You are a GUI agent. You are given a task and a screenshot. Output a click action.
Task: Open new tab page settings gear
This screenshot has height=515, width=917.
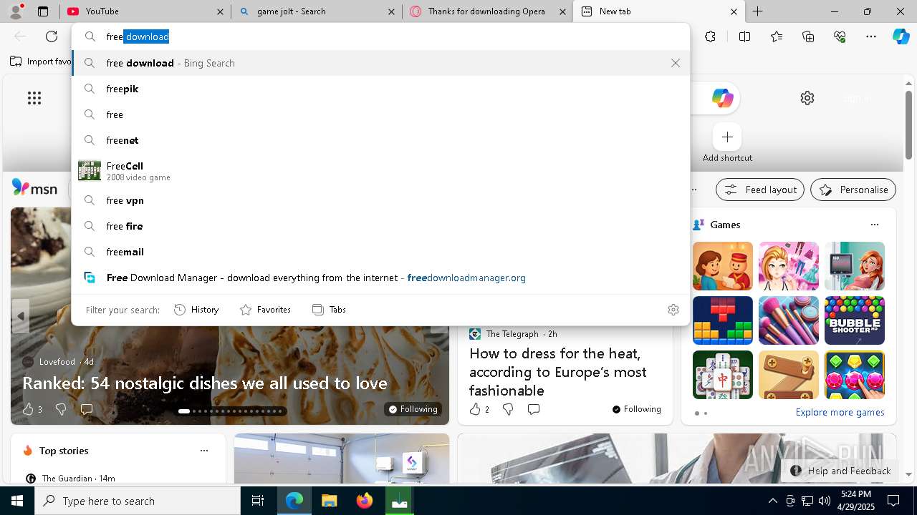coord(807,98)
